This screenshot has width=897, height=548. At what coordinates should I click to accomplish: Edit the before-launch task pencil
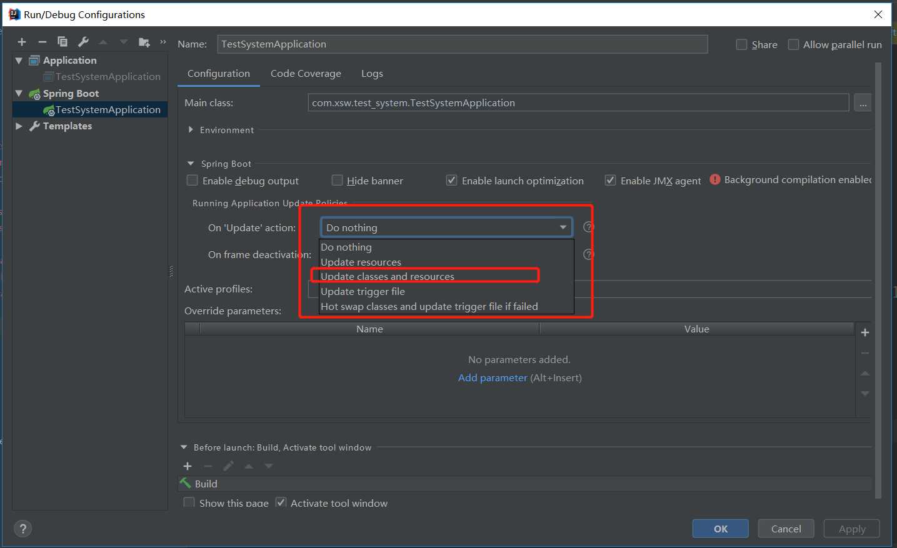(x=229, y=466)
